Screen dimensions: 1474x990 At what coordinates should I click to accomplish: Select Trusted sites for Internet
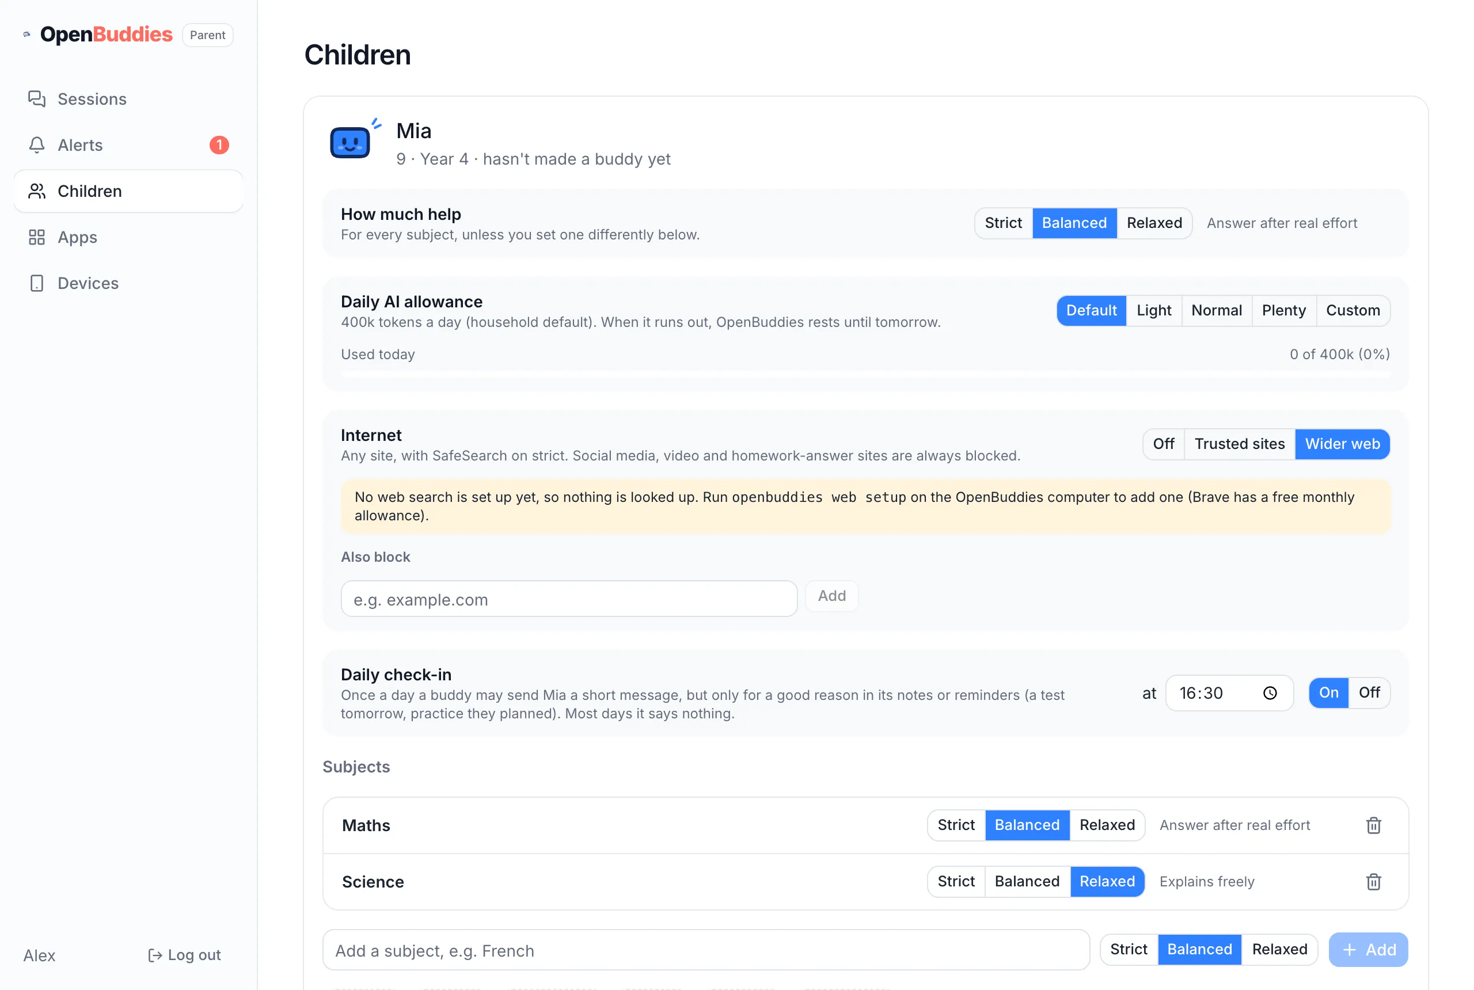[1239, 444]
